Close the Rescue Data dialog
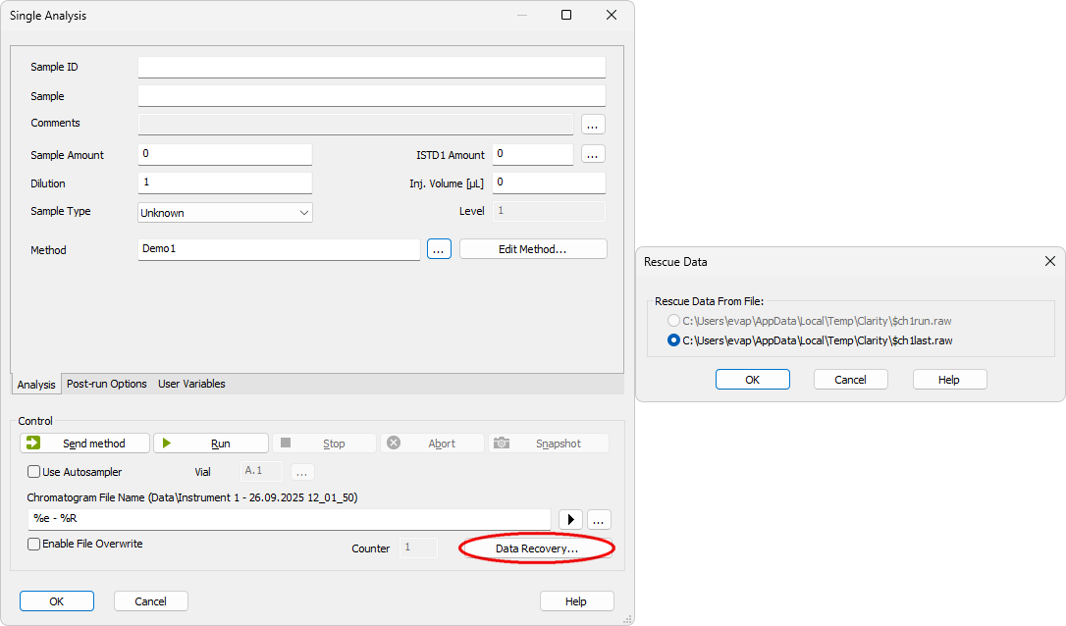The image size is (1066, 626). 1049,262
